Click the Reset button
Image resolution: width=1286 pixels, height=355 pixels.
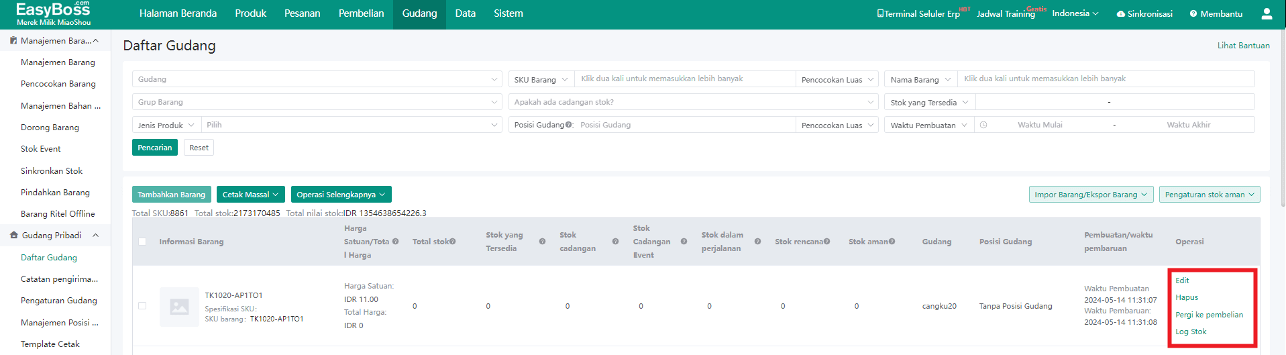click(199, 148)
